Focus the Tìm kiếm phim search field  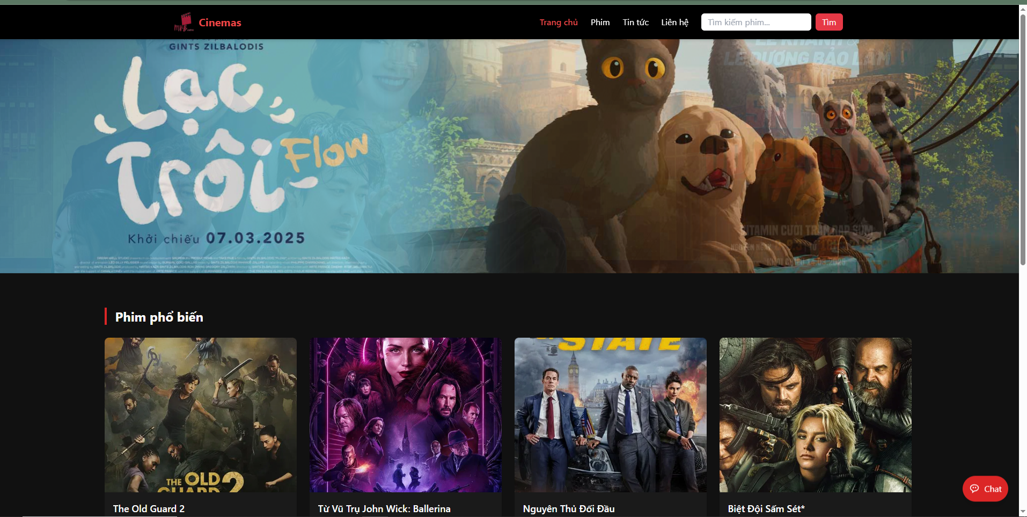tap(756, 22)
